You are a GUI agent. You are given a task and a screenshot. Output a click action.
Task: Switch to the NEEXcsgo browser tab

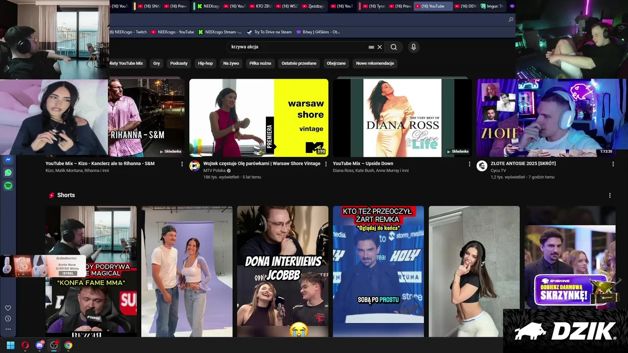[208, 6]
